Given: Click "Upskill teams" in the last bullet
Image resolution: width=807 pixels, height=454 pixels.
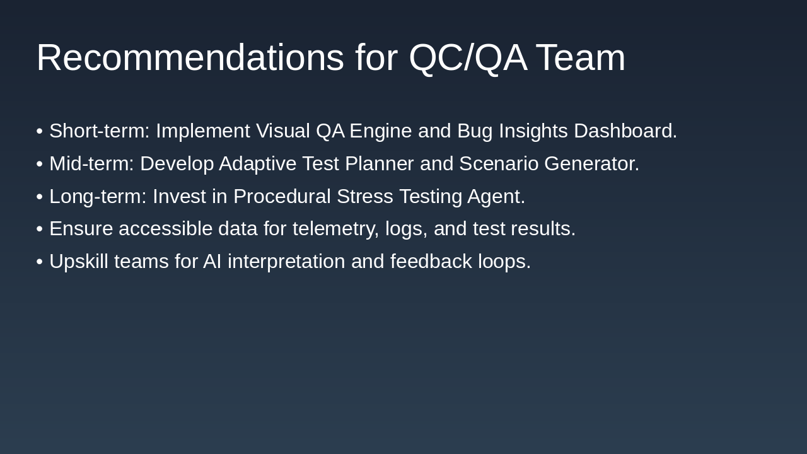Looking at the screenshot, I should (x=108, y=262).
